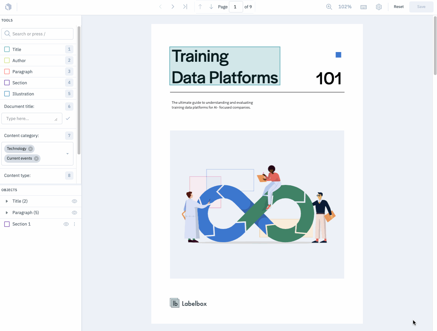Remove the Technology tag
Screen dimensions: 437x331
(x=30, y=149)
